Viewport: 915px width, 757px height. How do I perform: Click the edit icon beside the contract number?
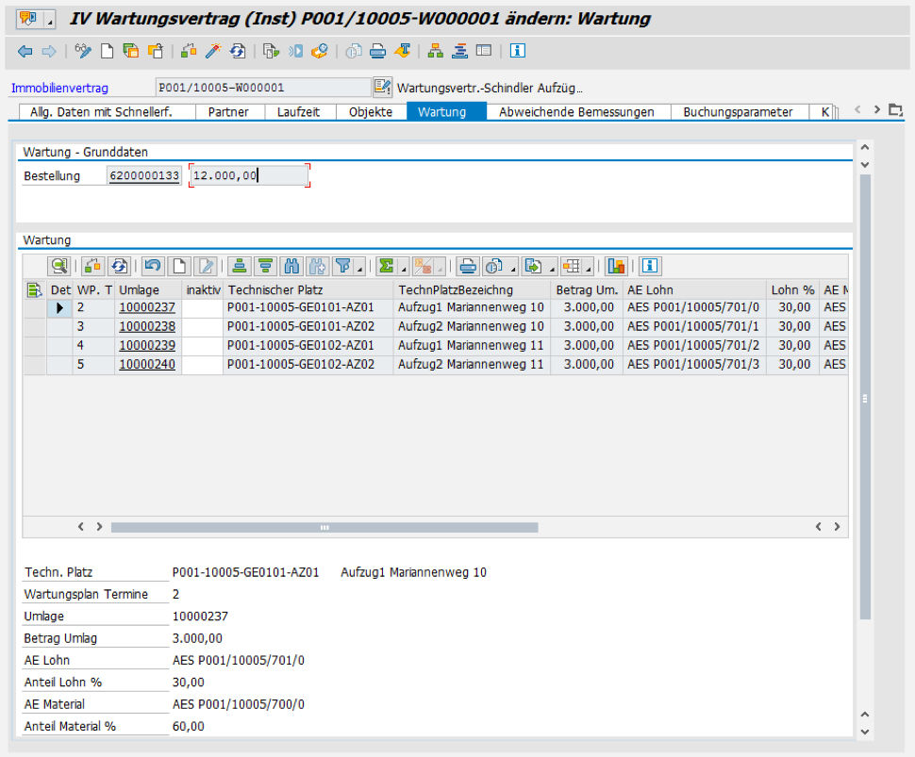coord(382,88)
